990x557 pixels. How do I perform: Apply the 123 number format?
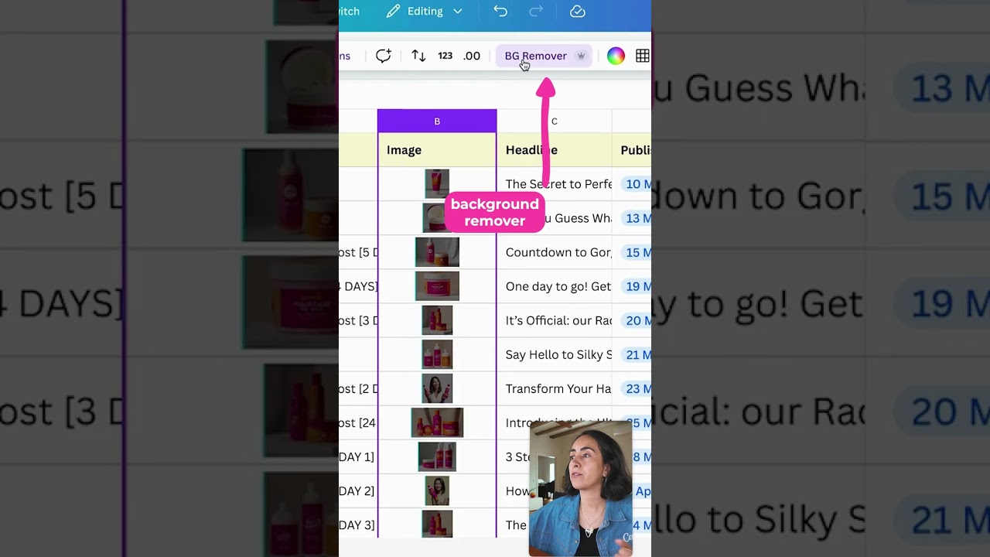click(445, 56)
